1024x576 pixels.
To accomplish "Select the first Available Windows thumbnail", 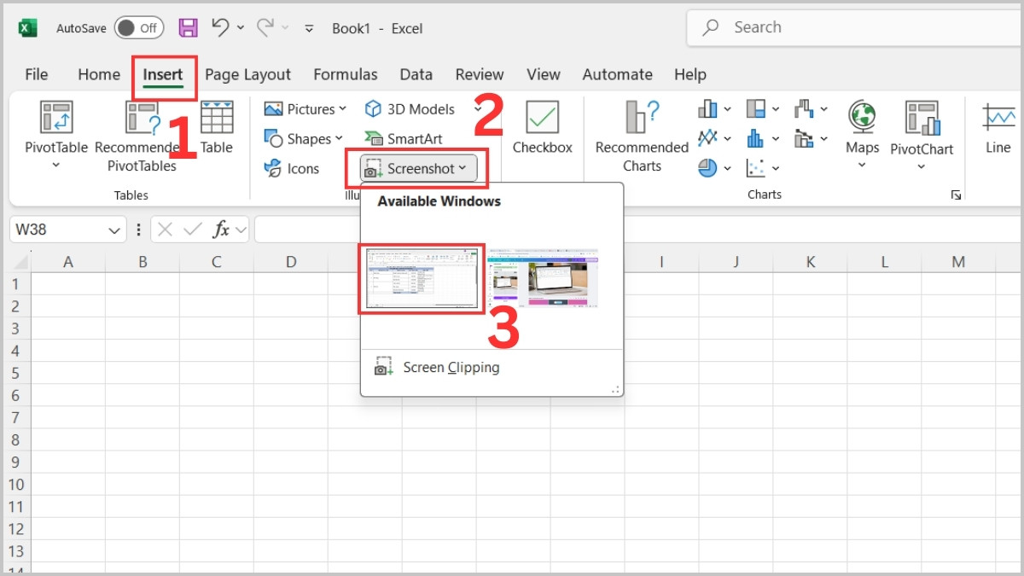I will coord(421,279).
